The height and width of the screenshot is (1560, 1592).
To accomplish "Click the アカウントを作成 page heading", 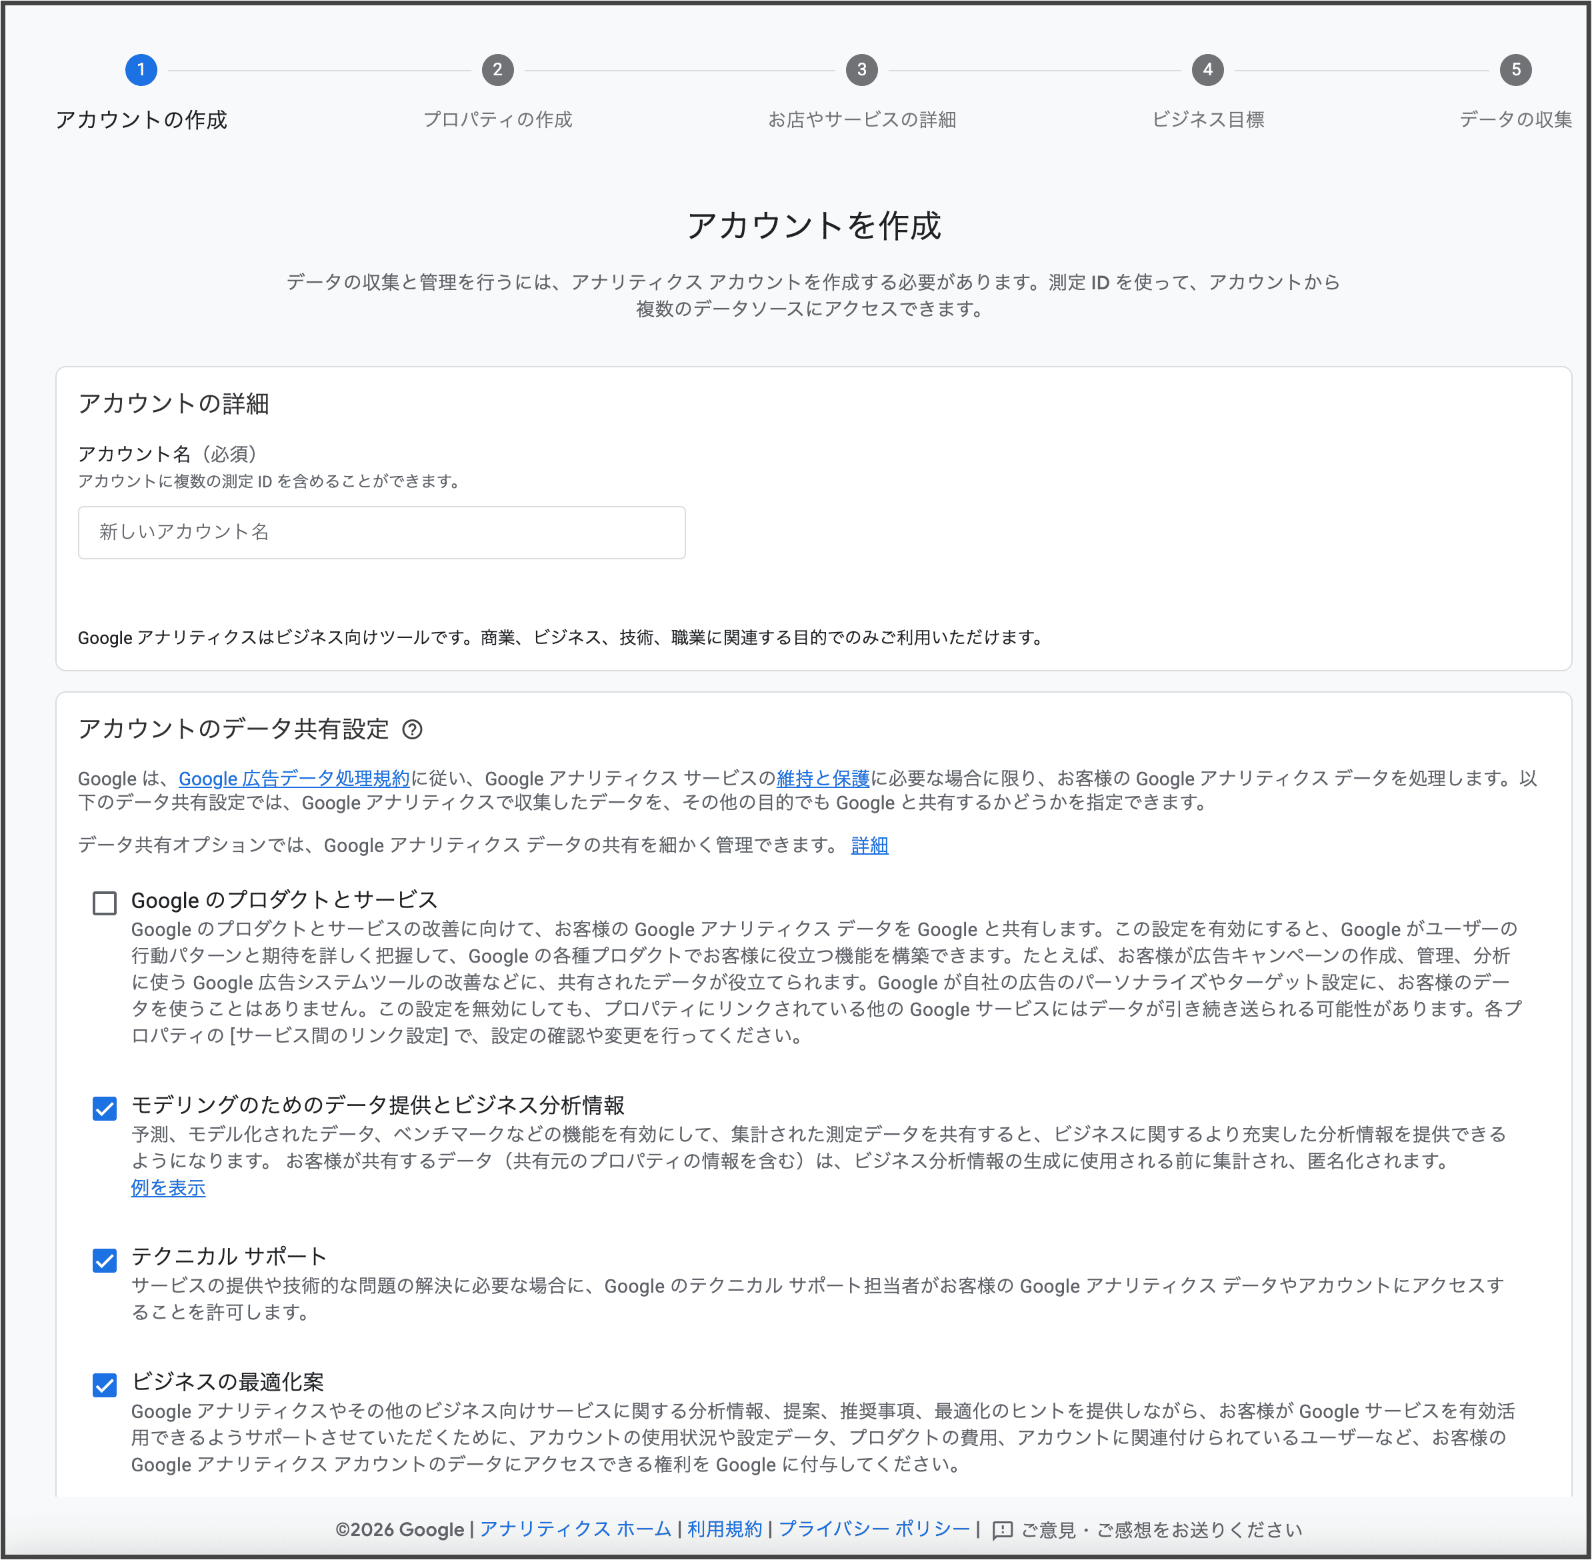I will 813,225.
